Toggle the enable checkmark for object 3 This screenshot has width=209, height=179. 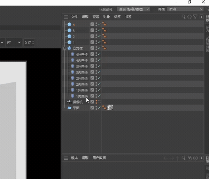pos(99,30)
